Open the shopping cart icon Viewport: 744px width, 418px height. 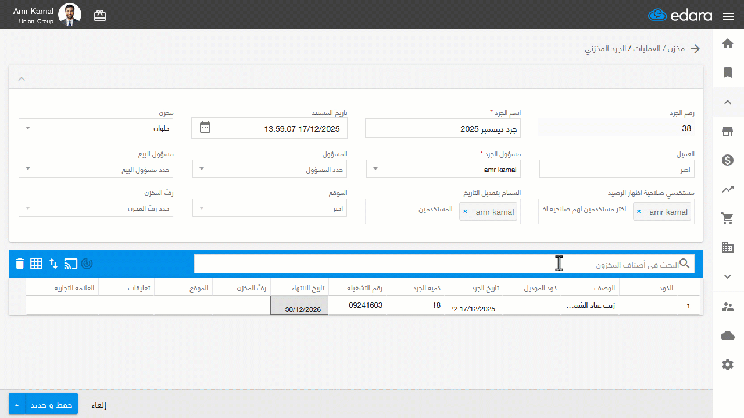tap(728, 218)
